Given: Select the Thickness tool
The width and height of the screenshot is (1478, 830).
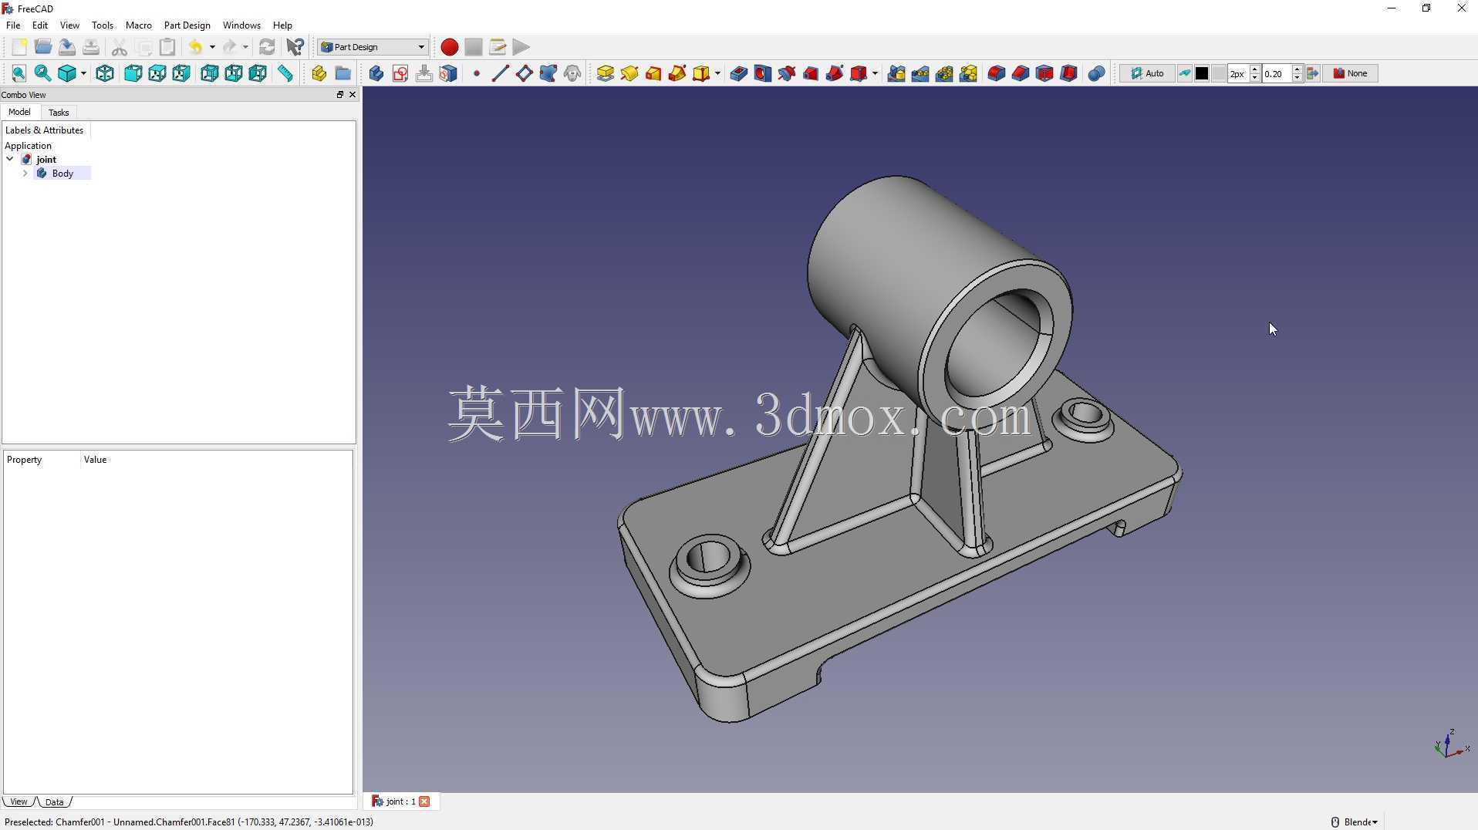Looking at the screenshot, I should [1068, 73].
